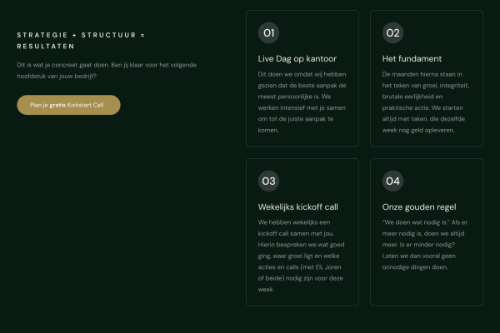The width and height of the screenshot is (500, 333).
Task: Select the "Het fundament" heading
Action: pos(412,59)
